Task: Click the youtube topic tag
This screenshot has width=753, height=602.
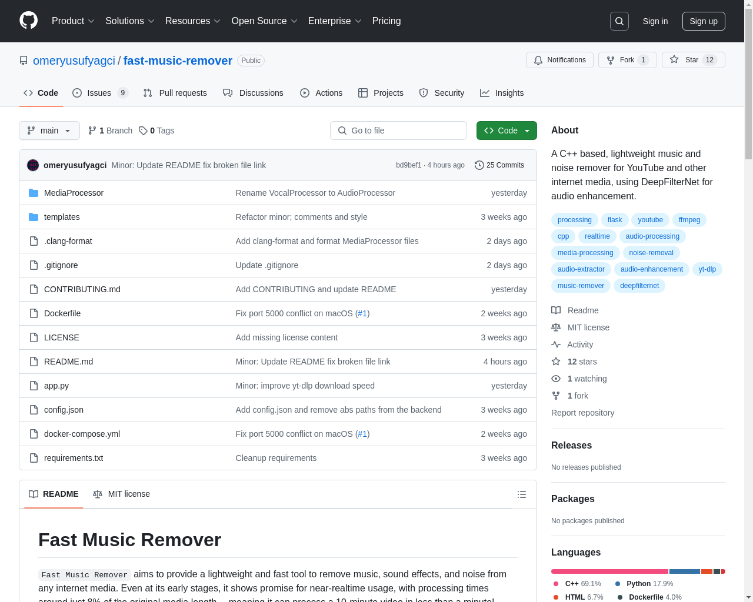Action: pos(651,220)
